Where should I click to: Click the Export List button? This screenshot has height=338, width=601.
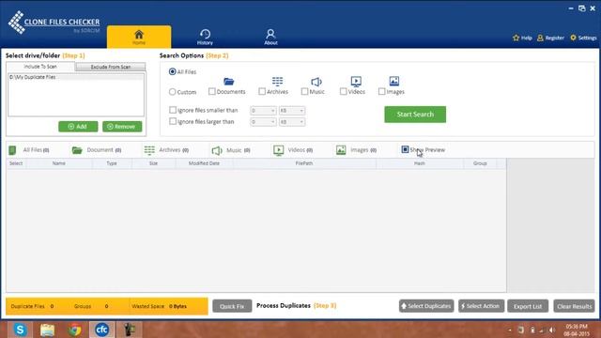coord(528,306)
